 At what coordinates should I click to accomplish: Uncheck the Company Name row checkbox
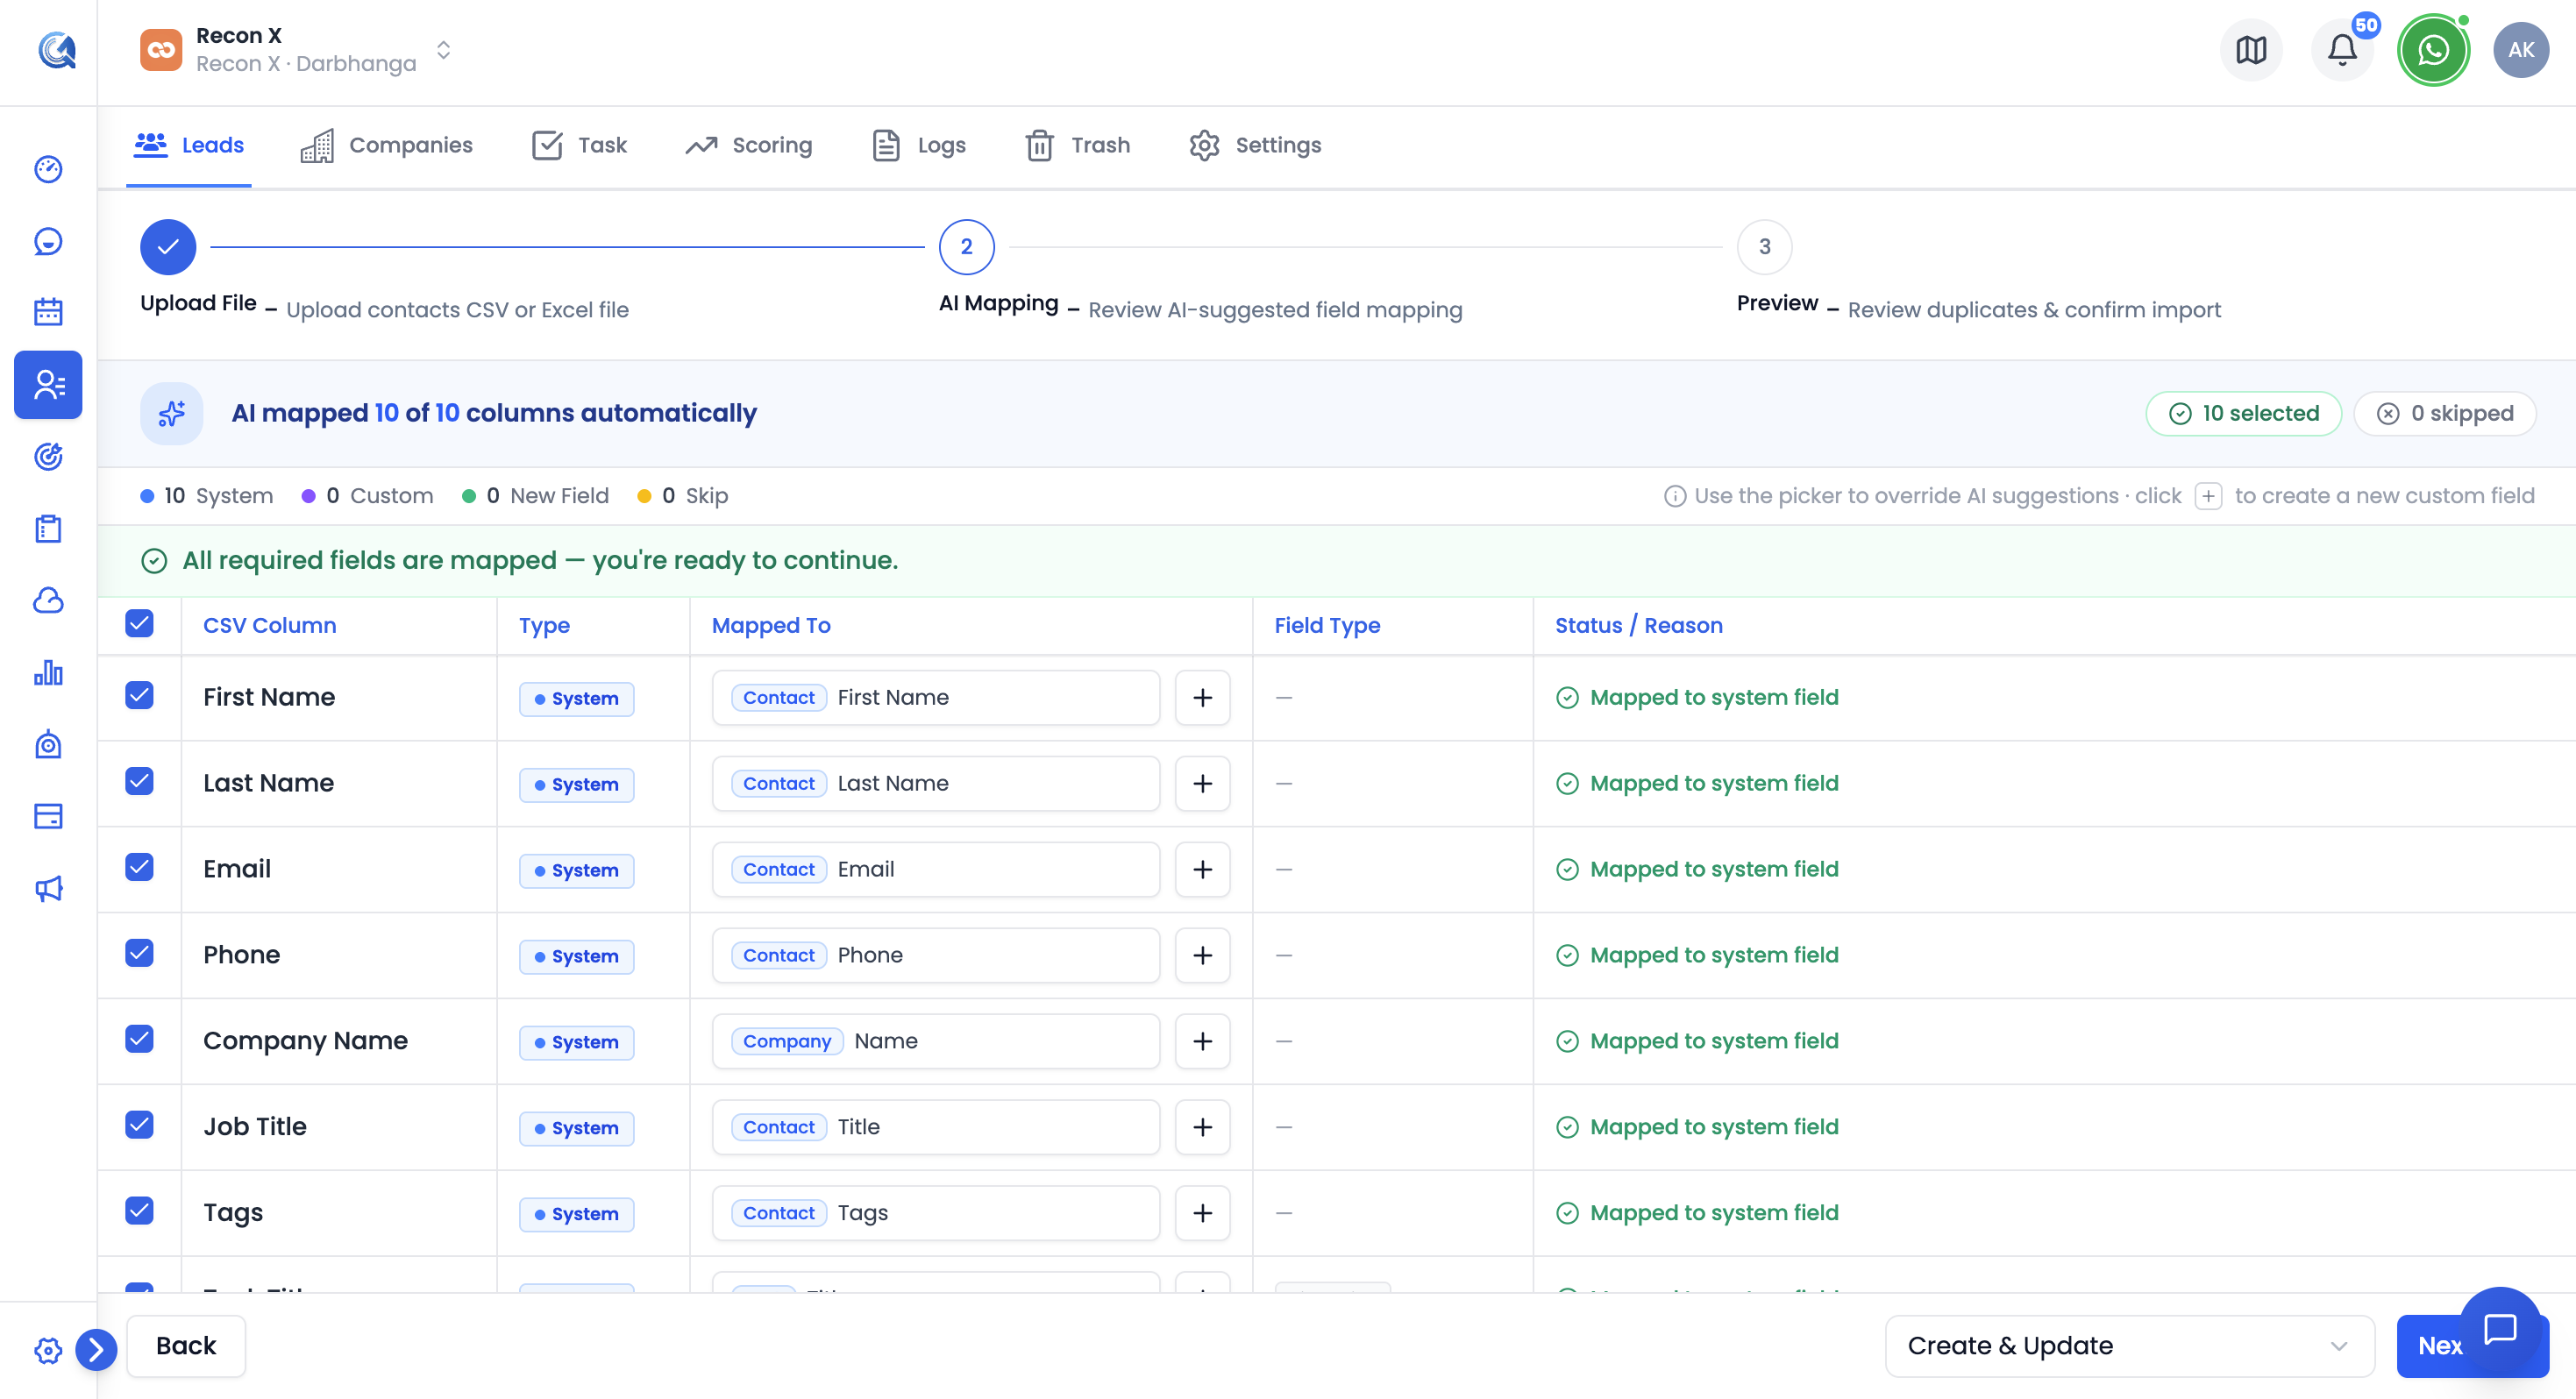(x=139, y=1039)
